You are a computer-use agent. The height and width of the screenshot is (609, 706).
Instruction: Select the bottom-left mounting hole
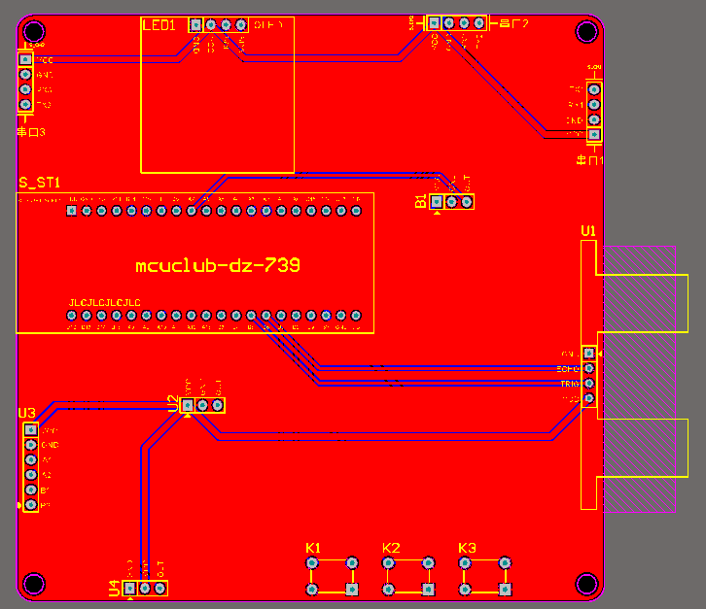(x=34, y=584)
